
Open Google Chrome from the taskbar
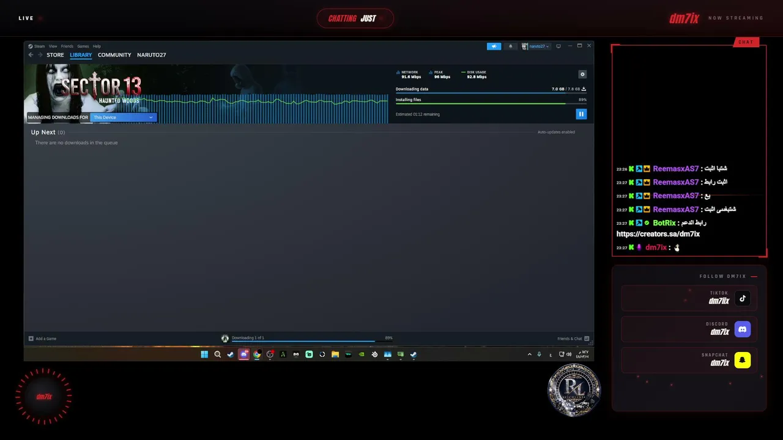click(x=257, y=354)
